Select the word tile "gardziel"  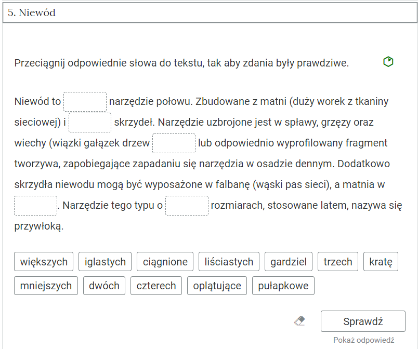pyautogui.click(x=289, y=262)
